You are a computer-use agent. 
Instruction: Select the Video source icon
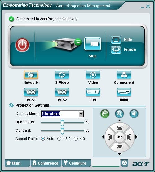[93, 75]
